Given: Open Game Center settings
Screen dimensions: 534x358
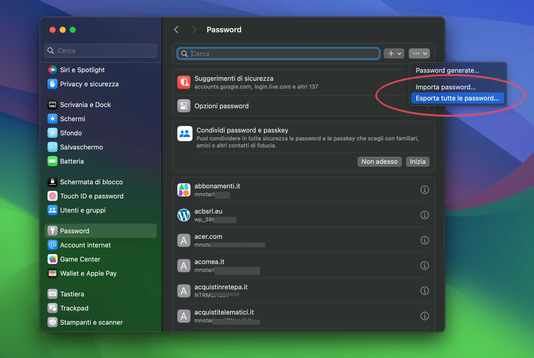Looking at the screenshot, I should click(52, 259).
